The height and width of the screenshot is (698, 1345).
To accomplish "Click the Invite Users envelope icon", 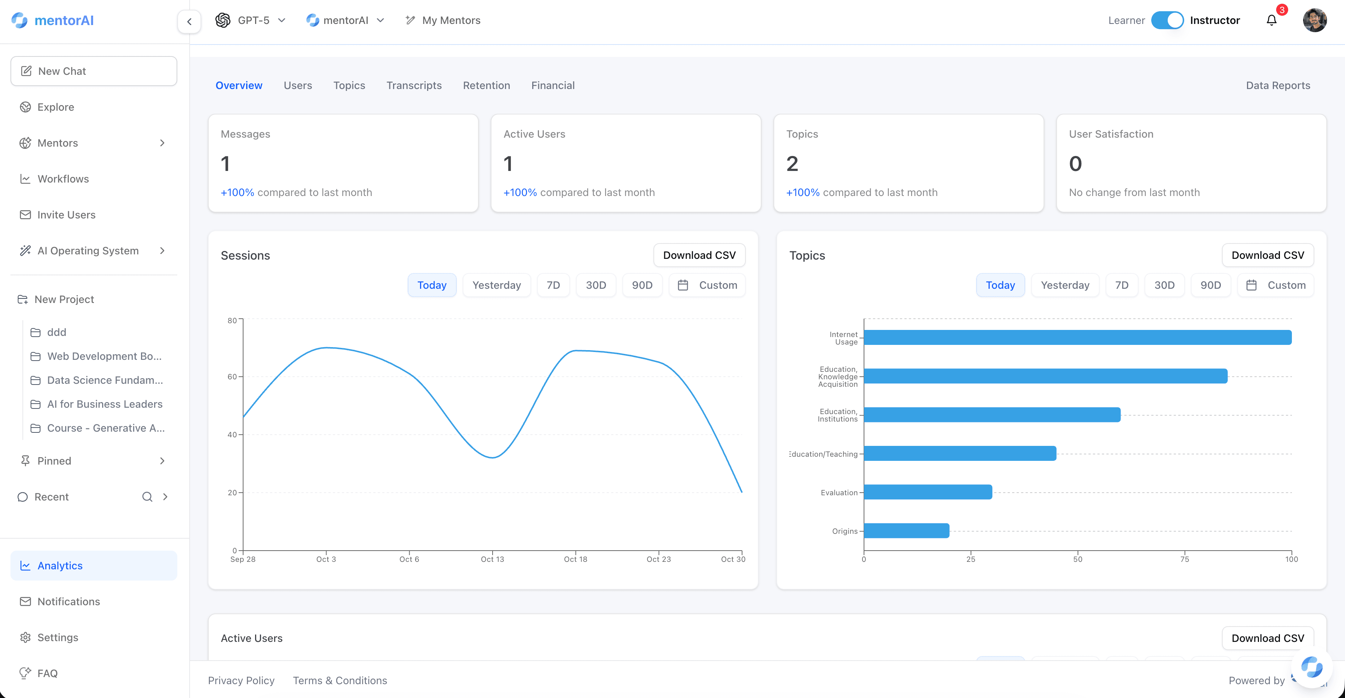I will tap(26, 215).
